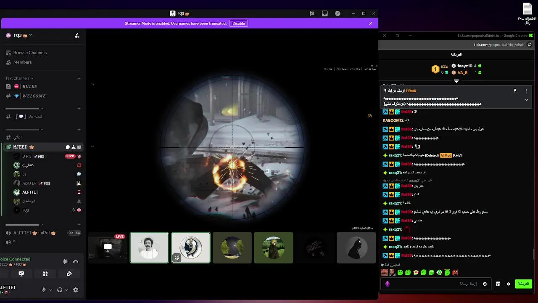Screen dimensions: 538x303
Task: Disconnect from voice with hang-up icon
Action: coord(76,261)
